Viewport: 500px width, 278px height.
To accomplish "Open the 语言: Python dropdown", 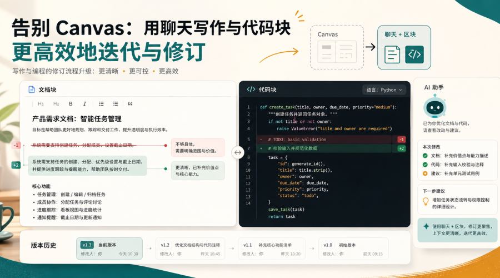I will coord(384,90).
